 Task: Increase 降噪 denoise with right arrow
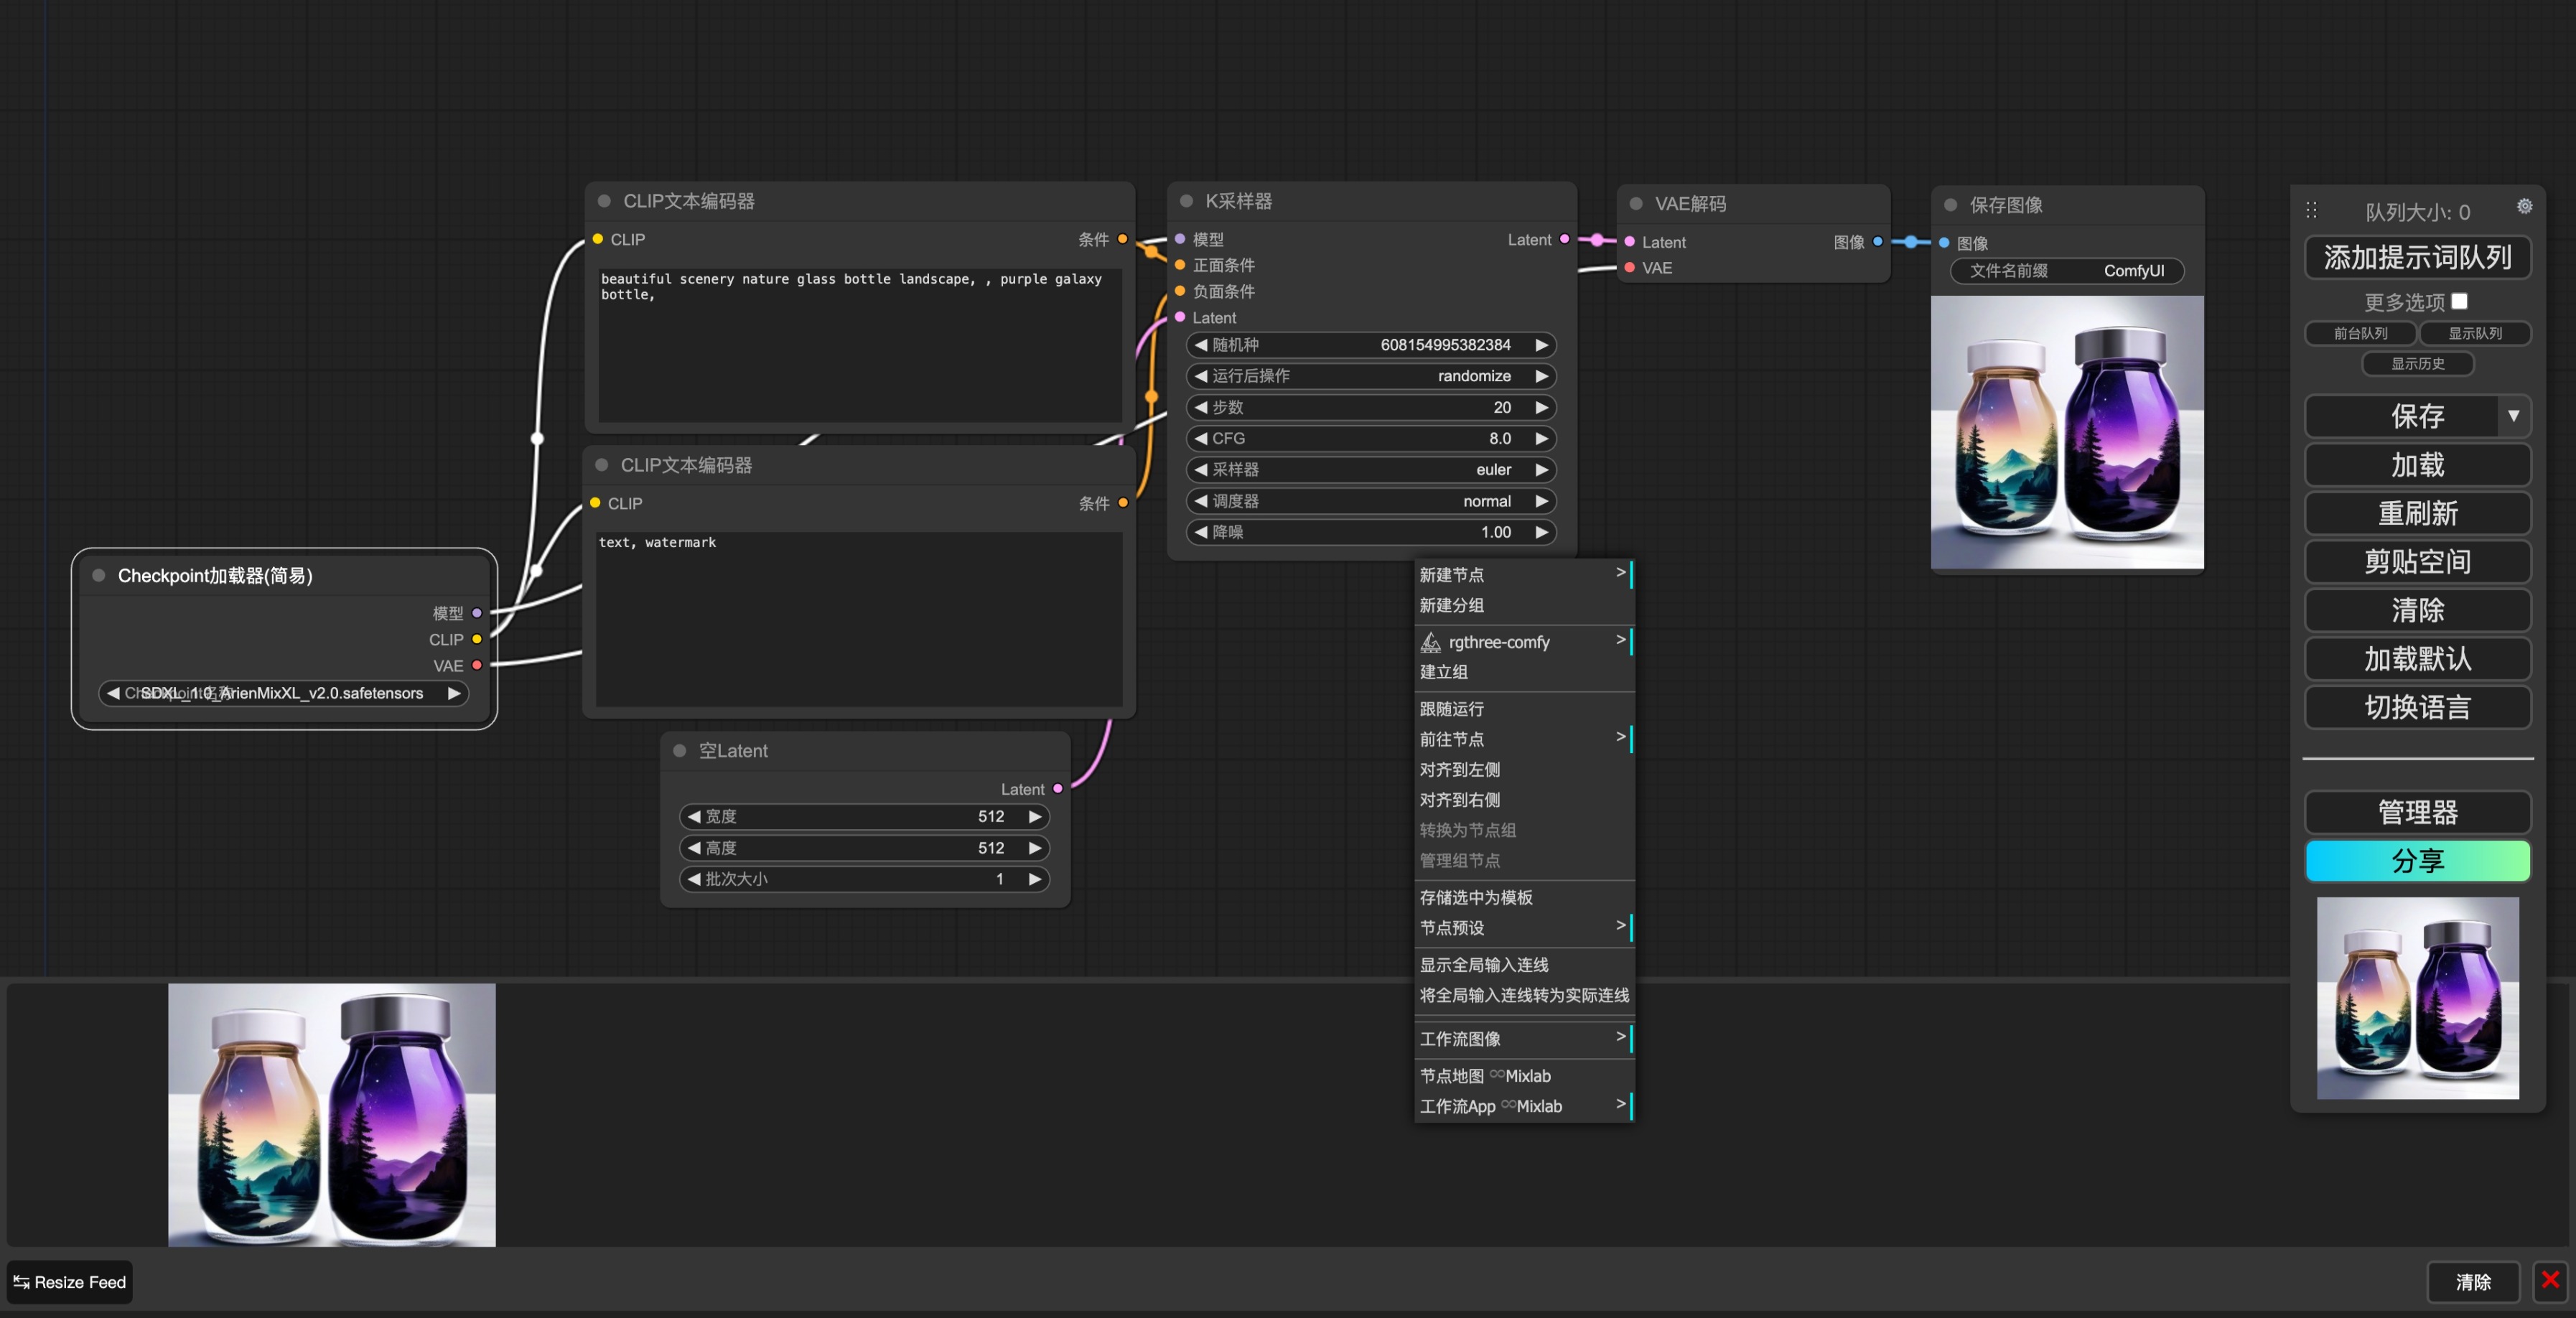1541,532
